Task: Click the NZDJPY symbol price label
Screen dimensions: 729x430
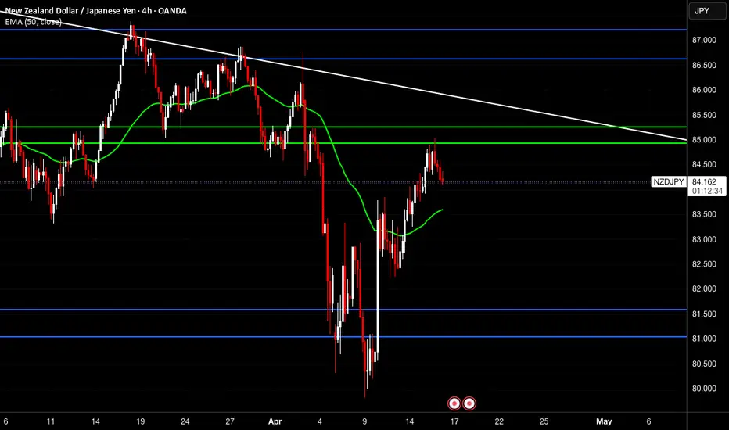Action: pyautogui.click(x=669, y=181)
